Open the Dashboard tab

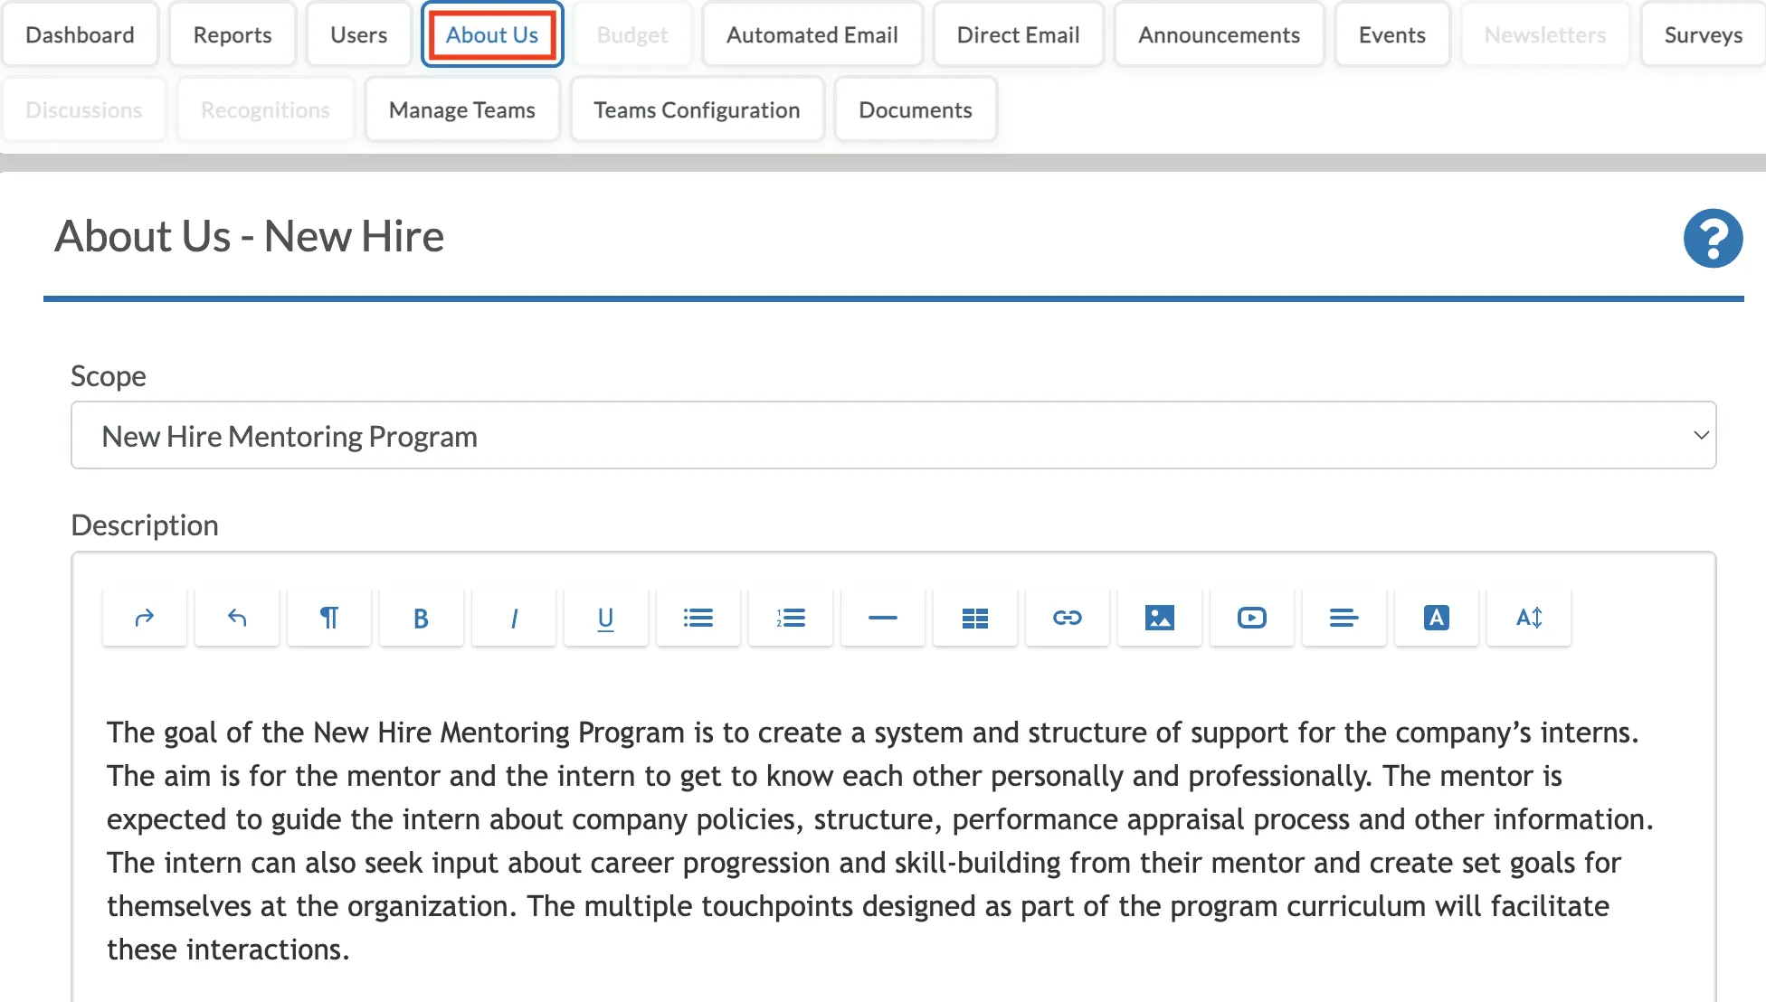(81, 34)
